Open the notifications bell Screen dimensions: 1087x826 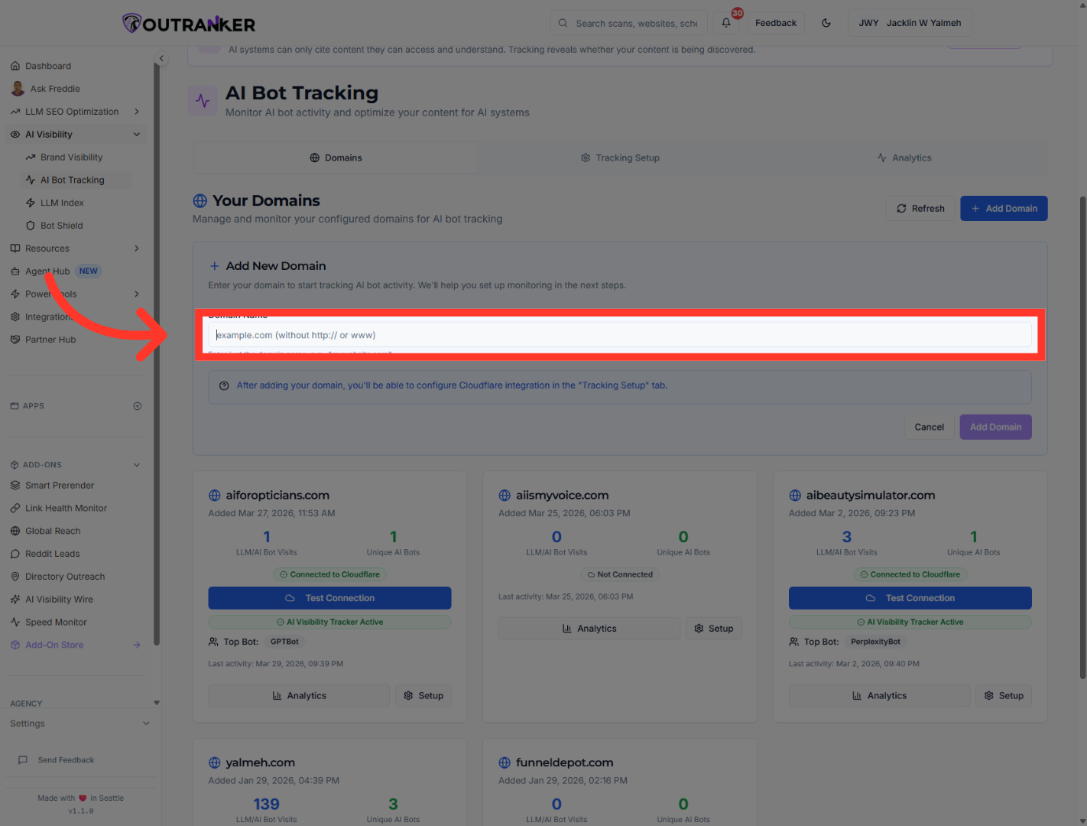coord(725,23)
